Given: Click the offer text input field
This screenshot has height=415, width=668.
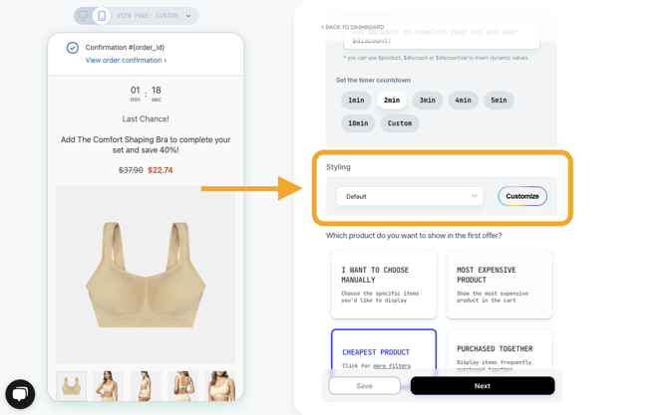Looking at the screenshot, I should (x=442, y=36).
